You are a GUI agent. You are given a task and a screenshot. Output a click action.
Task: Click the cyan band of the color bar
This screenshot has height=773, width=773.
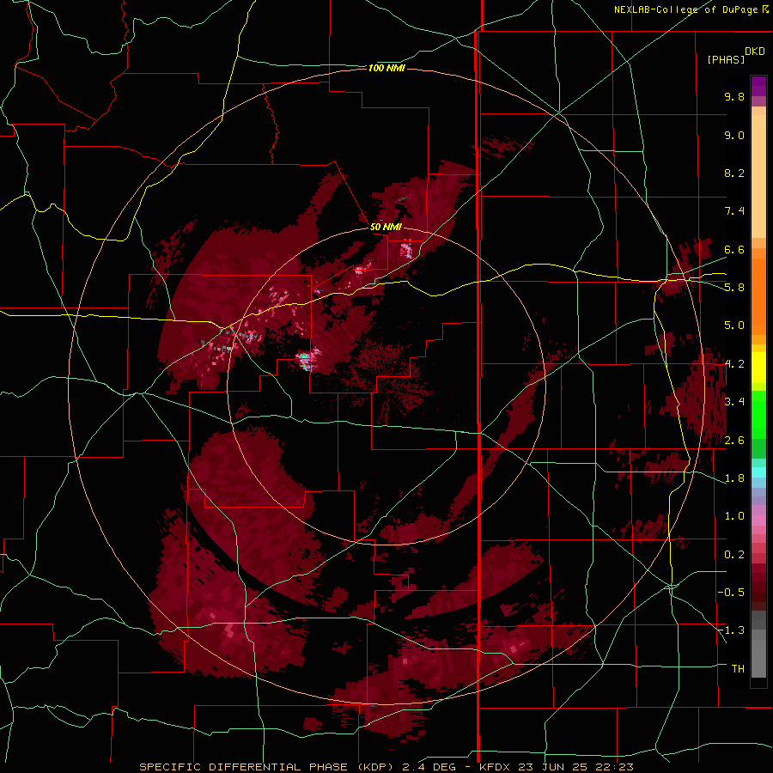coord(758,472)
